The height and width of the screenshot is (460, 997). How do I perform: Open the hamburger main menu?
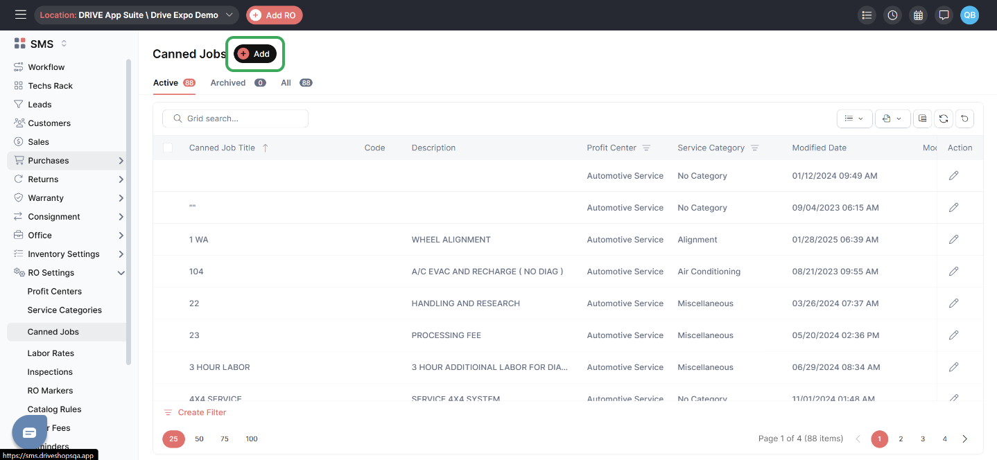[x=20, y=15]
